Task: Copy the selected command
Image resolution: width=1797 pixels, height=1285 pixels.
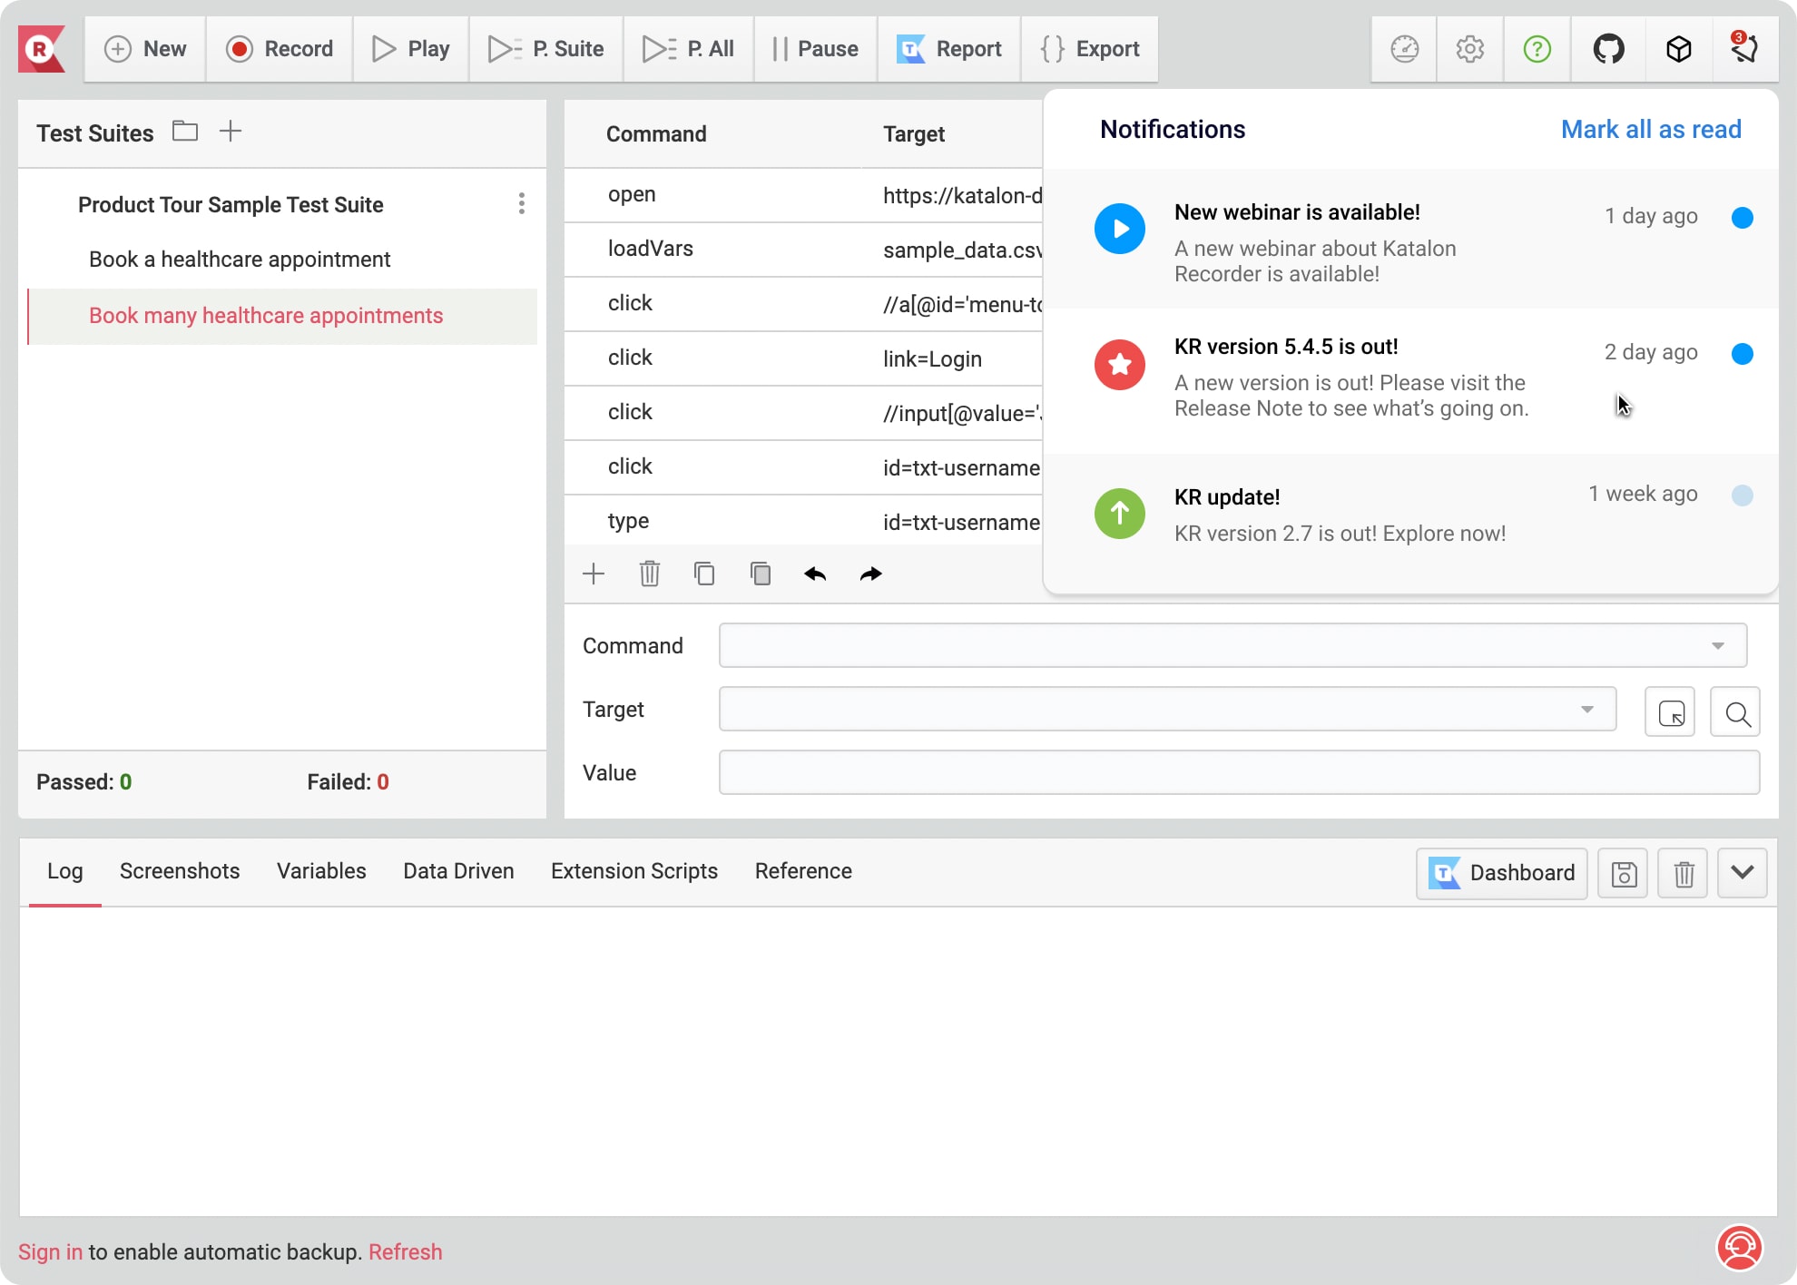Action: (x=704, y=574)
